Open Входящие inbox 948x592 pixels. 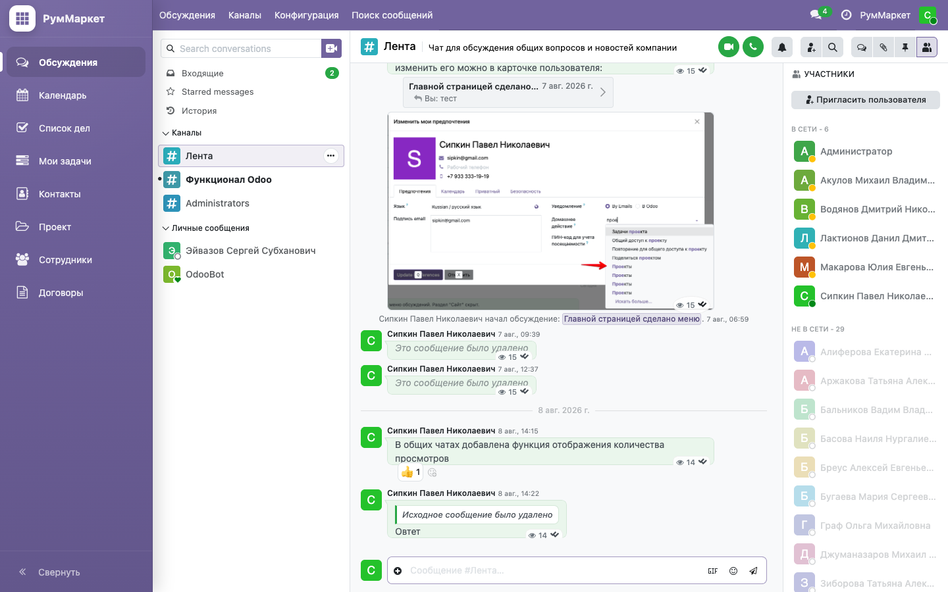[x=251, y=73]
